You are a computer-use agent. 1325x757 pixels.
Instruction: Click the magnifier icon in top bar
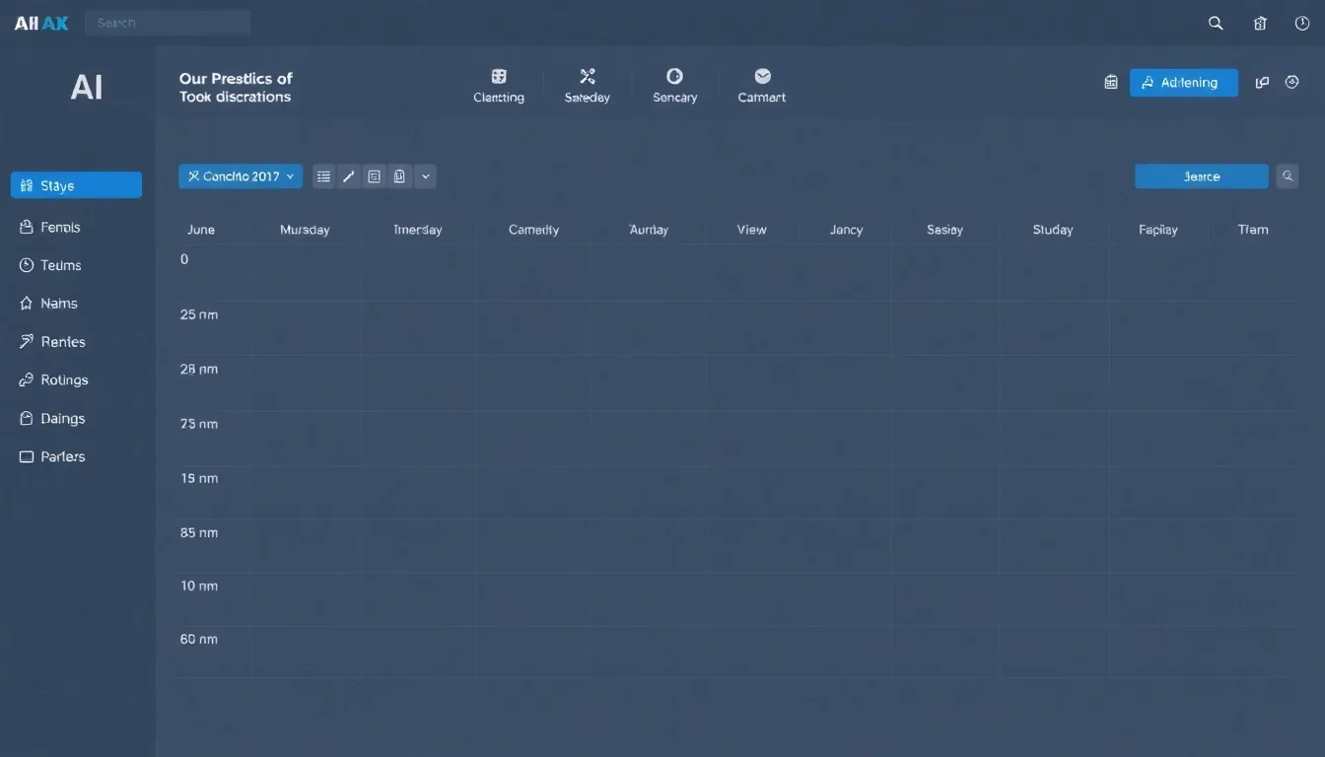pos(1216,24)
